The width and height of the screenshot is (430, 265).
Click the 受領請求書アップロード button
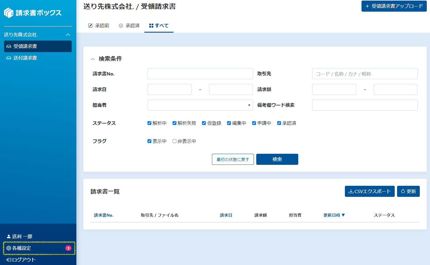(394, 6)
